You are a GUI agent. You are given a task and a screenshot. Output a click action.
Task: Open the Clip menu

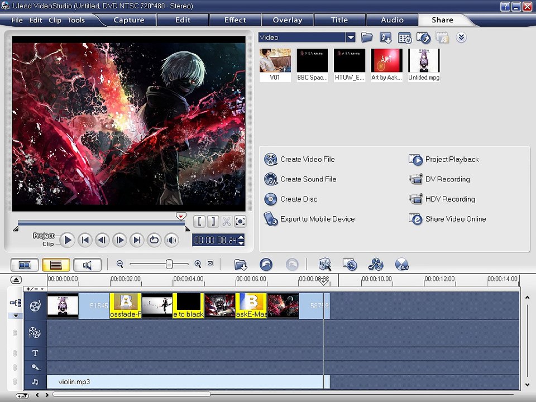(x=55, y=20)
